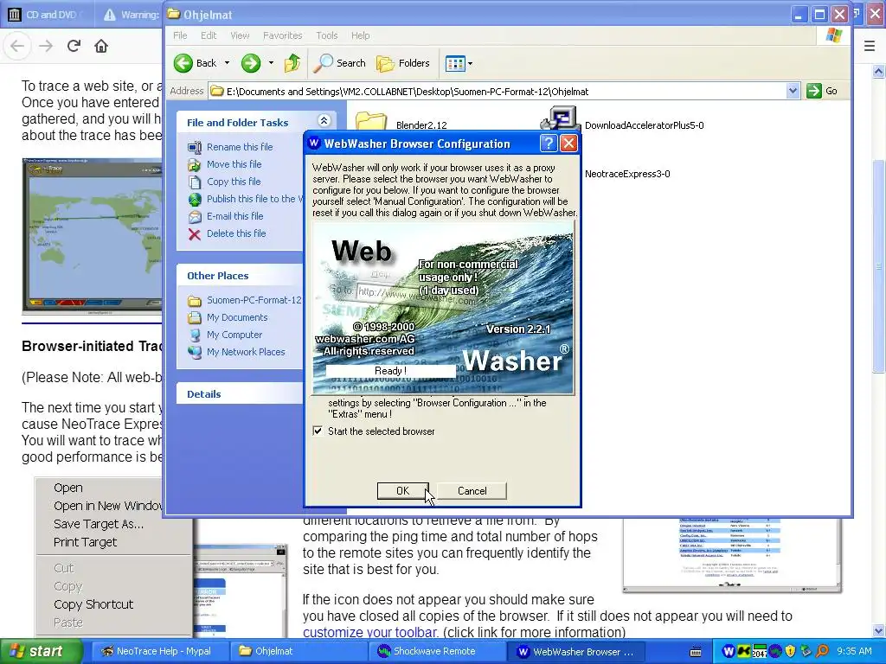Click browser back arrow in Mypal

tap(17, 46)
